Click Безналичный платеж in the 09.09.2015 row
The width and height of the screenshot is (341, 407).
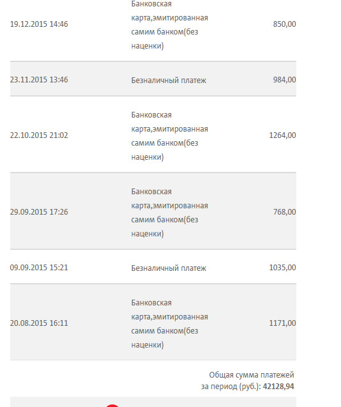169,268
